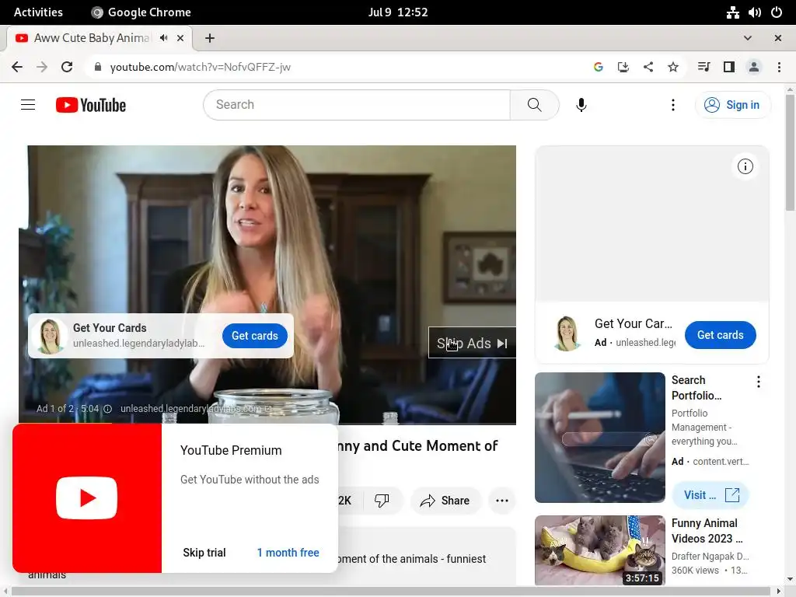
Task: Open Chrome profile avatar icon
Action: pos(753,67)
